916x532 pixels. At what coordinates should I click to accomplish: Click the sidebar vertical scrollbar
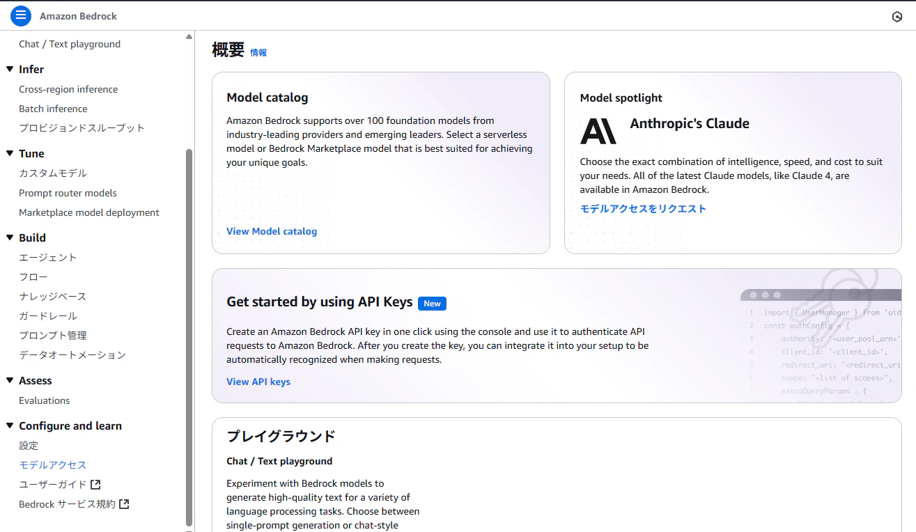click(x=189, y=337)
